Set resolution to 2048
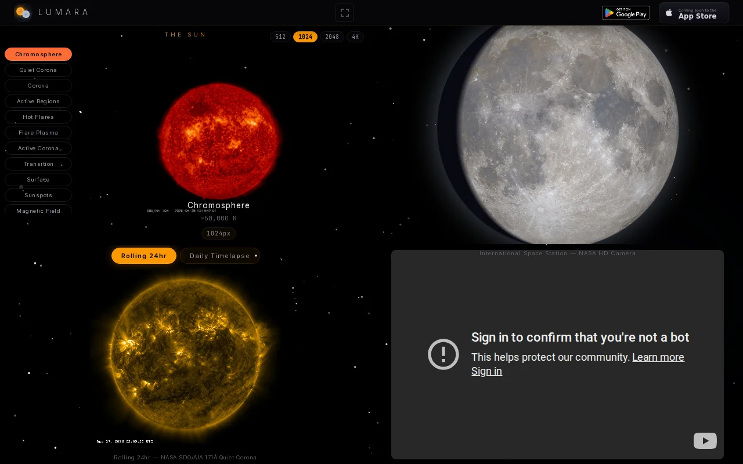The height and width of the screenshot is (464, 743). (332, 37)
